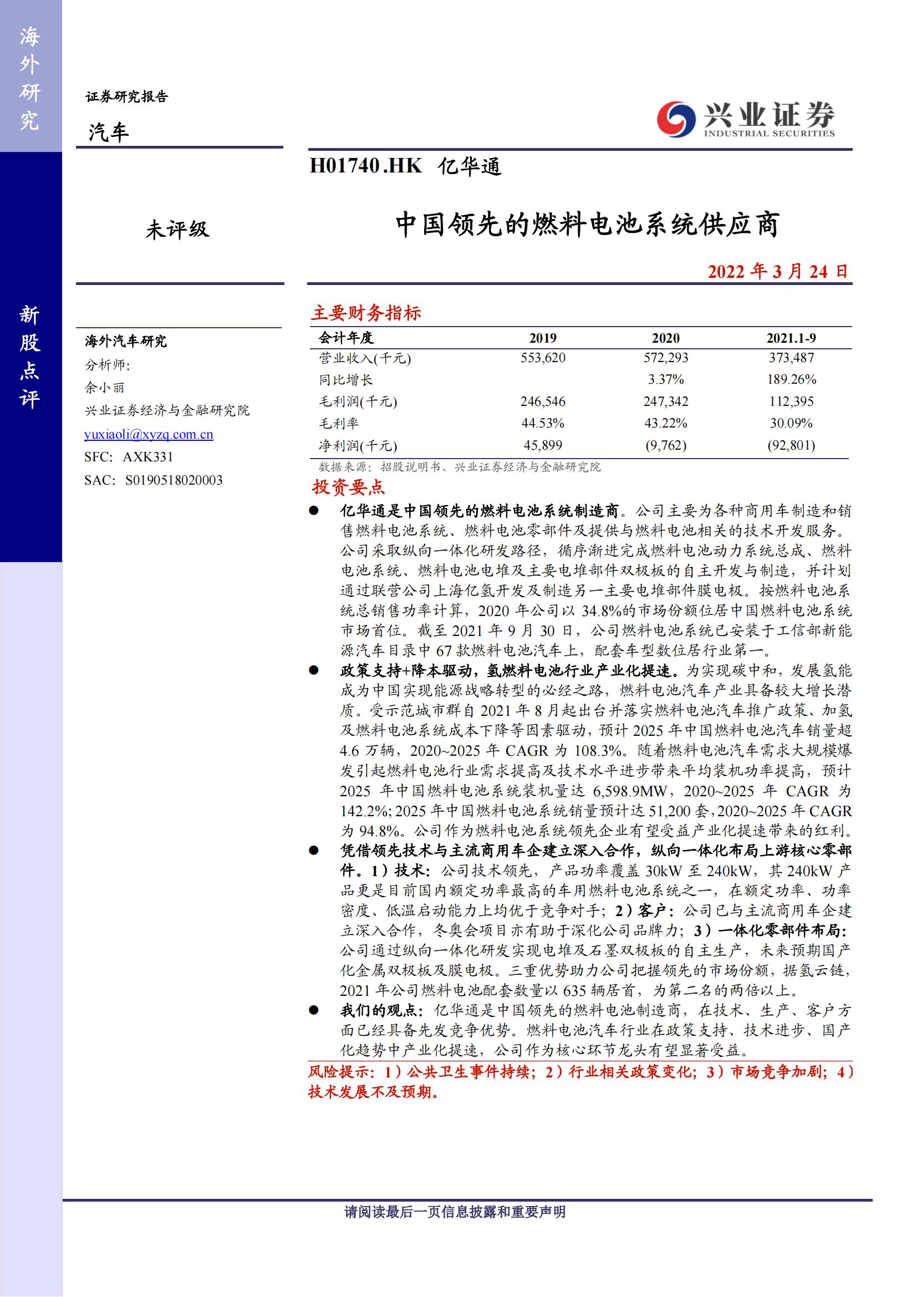
Task: Click the 2020 column header
Action: tap(666, 338)
